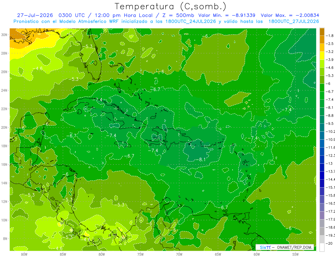This screenshot has height=258, width=335.
Task: Click the valid-until time '1800UTC_27JUL2026'
Action: 293,21
